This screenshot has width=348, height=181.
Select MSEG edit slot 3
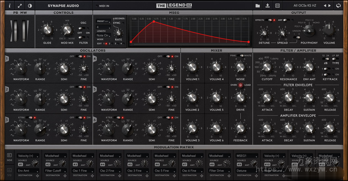pos(118,44)
